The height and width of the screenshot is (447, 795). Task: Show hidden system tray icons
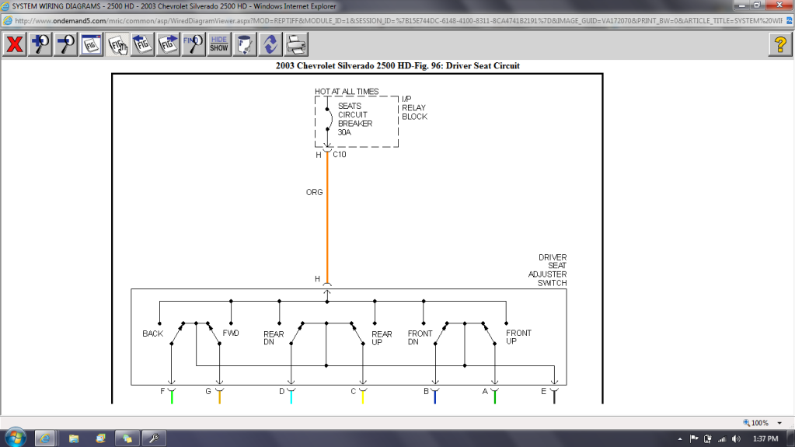pos(680,439)
